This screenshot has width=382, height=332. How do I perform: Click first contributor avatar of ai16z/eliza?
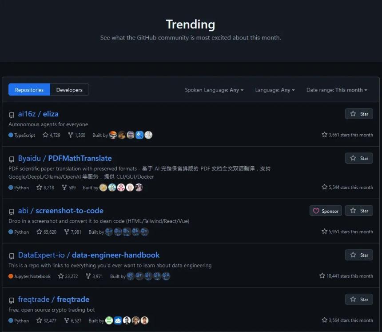(113, 135)
